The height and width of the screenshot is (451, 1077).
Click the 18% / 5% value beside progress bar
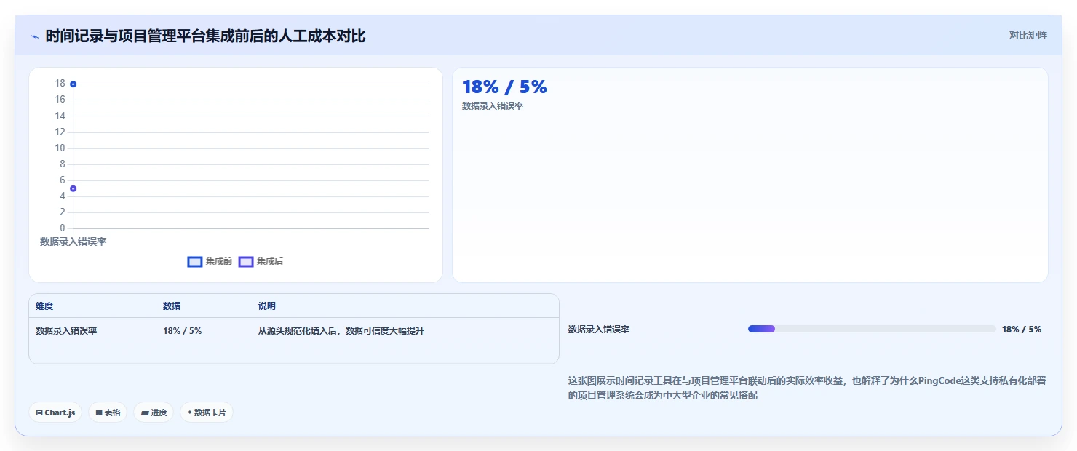point(1022,330)
